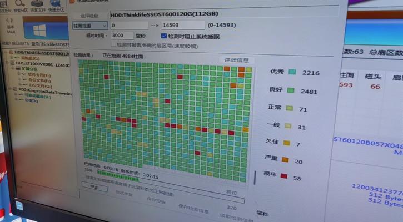This screenshot has height=222, width=403.
Task: Collapse the HD0 disk tree node
Action: click(x=6, y=52)
